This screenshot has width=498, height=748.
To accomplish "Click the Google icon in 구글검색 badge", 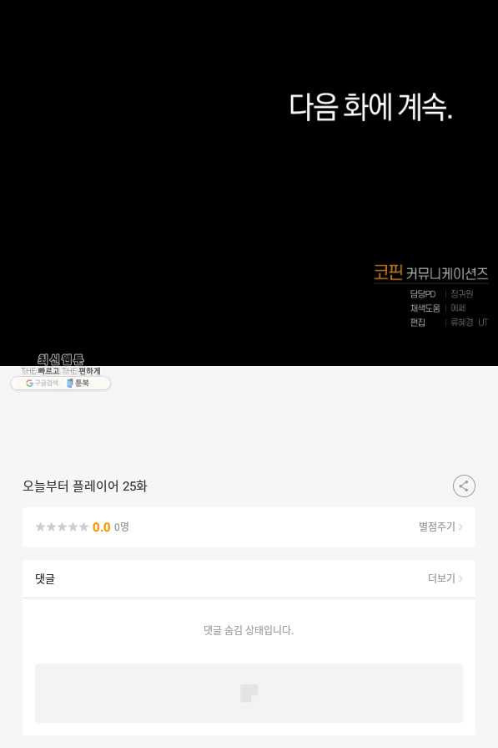I will tap(29, 383).
